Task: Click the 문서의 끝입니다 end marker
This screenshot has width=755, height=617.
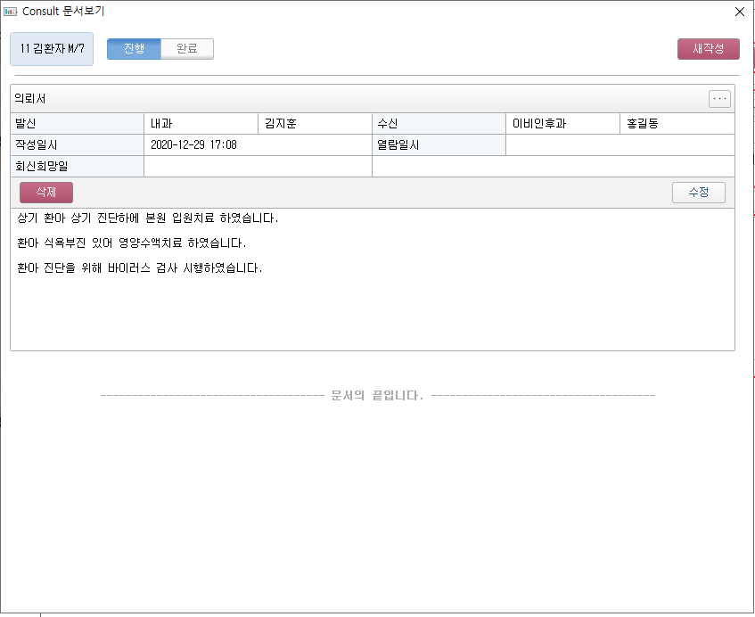Action: pyautogui.click(x=376, y=395)
